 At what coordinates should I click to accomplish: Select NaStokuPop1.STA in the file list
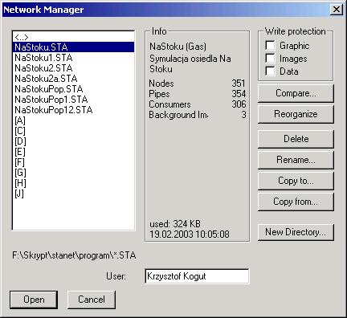(74, 100)
